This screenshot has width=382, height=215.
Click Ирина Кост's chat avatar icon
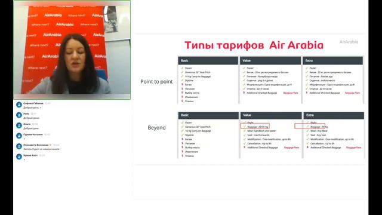(x=19, y=156)
